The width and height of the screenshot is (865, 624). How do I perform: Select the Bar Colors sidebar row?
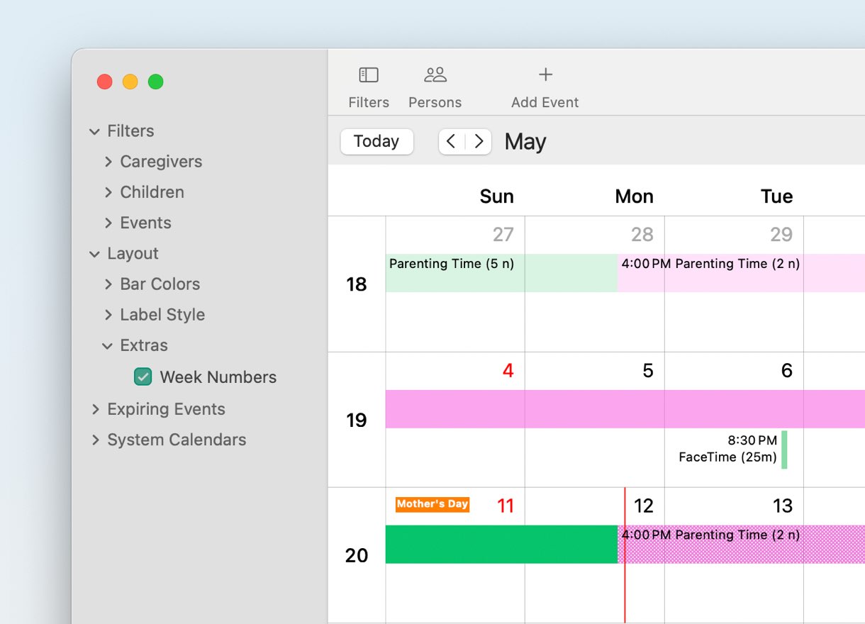160,284
